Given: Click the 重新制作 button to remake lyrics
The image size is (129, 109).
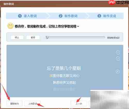Looking at the screenshot, I should pyautogui.click(x=14, y=104).
